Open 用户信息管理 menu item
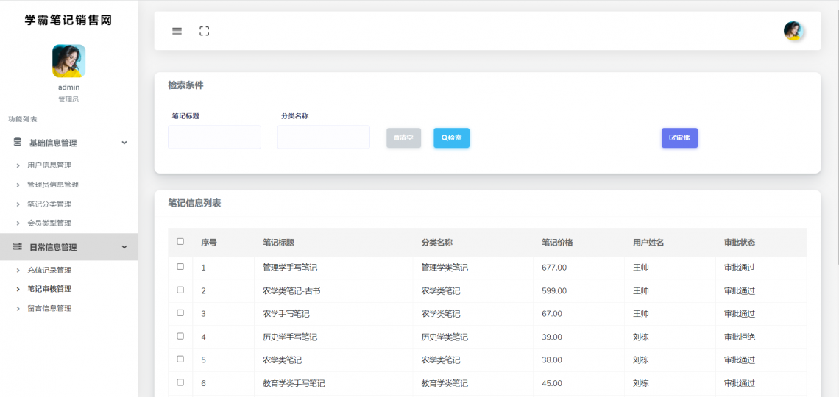This screenshot has height=397, width=839. 49,165
